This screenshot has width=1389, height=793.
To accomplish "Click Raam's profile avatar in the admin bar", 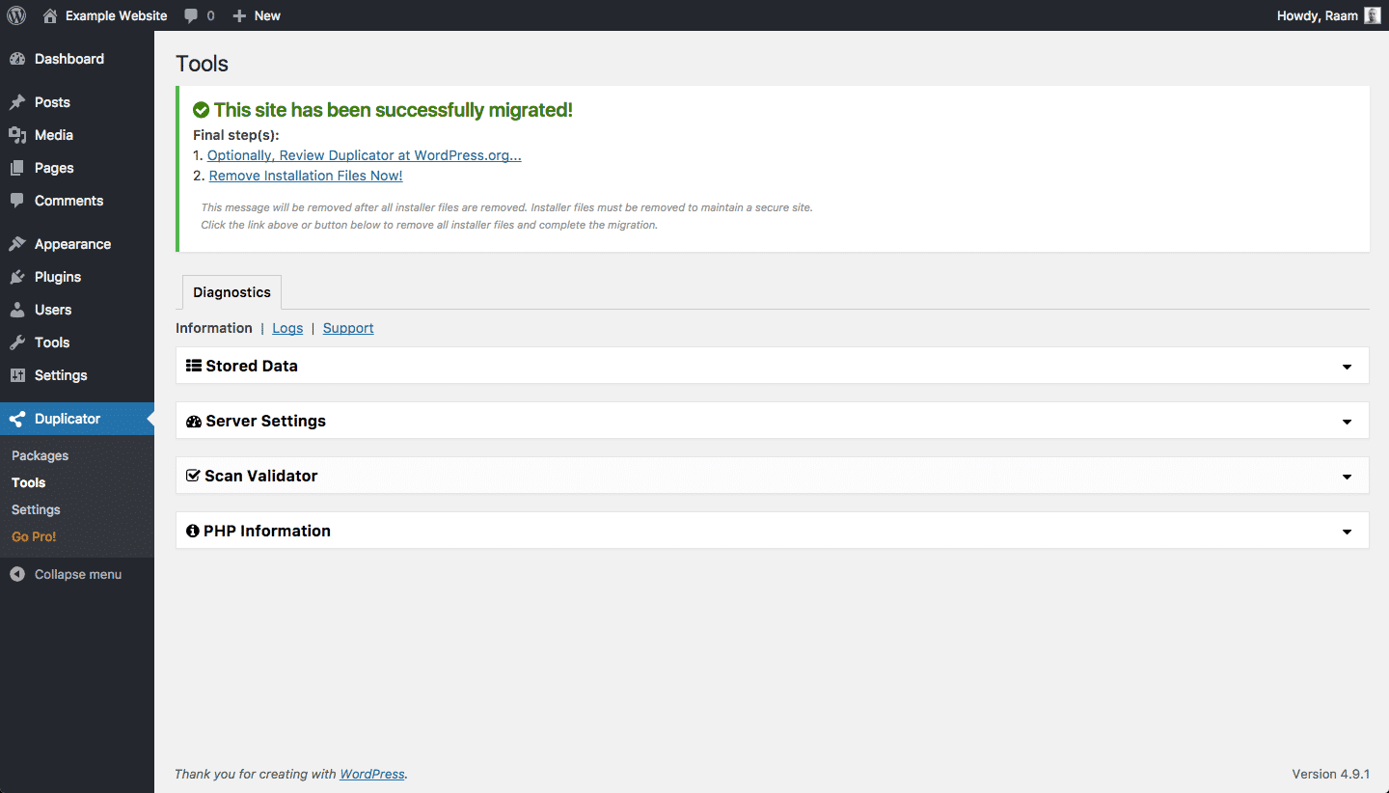I will pos(1373,15).
